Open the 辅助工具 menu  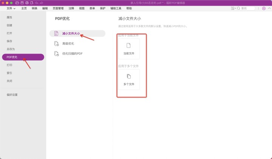click(x=116, y=8)
